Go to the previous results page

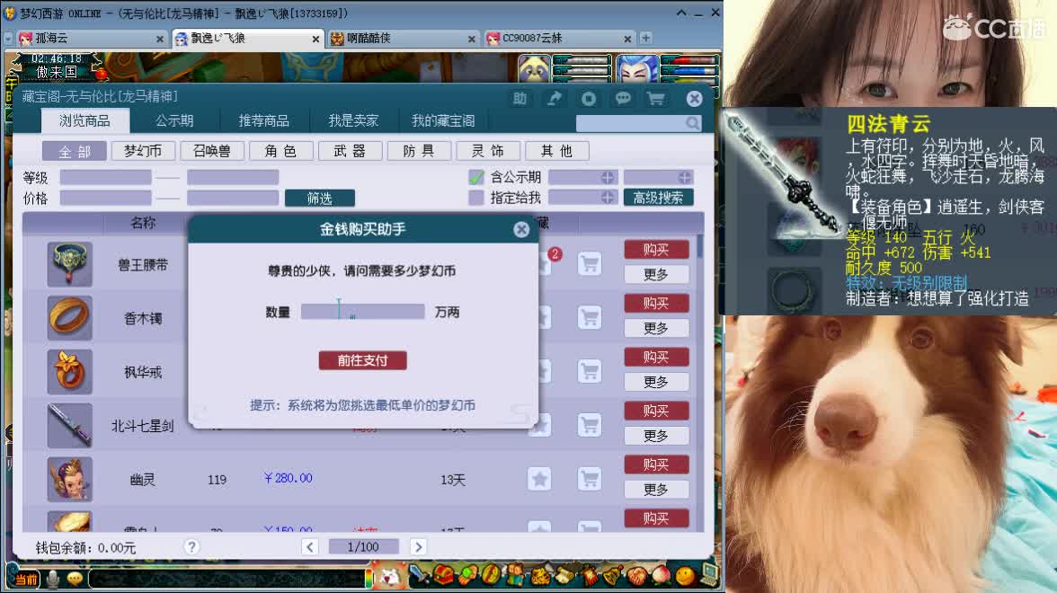click(x=310, y=546)
